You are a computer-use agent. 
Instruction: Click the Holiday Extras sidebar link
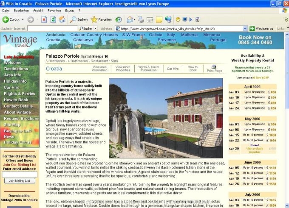(x=18, y=142)
